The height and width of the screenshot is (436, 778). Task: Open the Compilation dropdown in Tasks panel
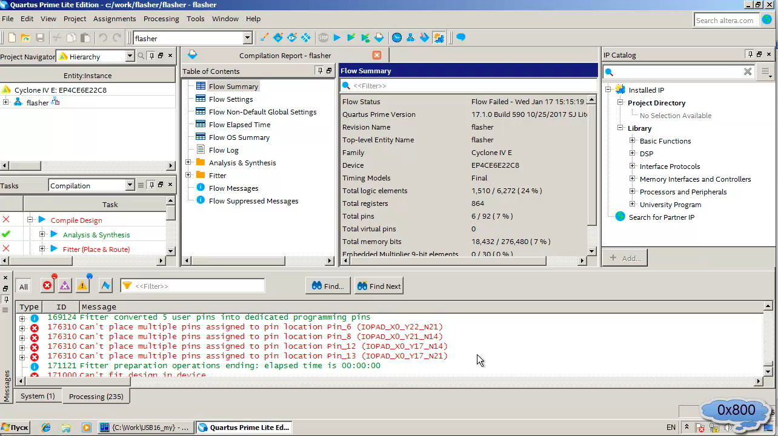pos(130,185)
